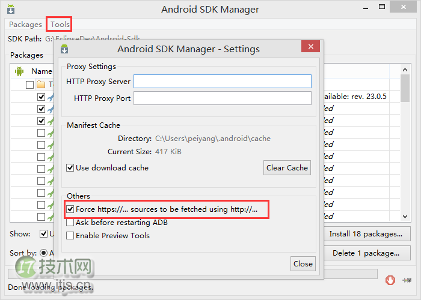Image resolution: width=421 pixels, height=300 pixels.
Task: Minimize the Android SDK Manager window
Action: pos(366,8)
